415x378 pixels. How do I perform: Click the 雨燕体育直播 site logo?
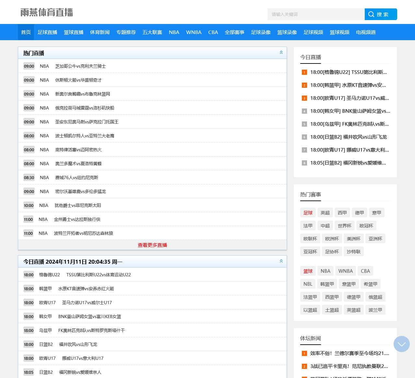pos(47,12)
